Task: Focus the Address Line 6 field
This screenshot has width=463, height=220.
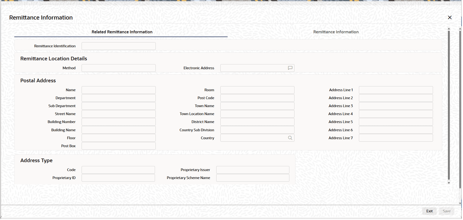Action: (396, 130)
